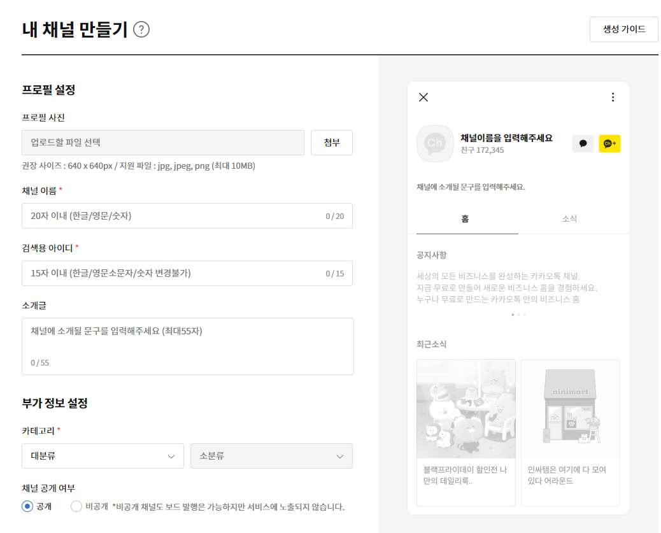Select the 프로필 설정 section heading
Image resolution: width=661 pixels, height=533 pixels.
[48, 90]
